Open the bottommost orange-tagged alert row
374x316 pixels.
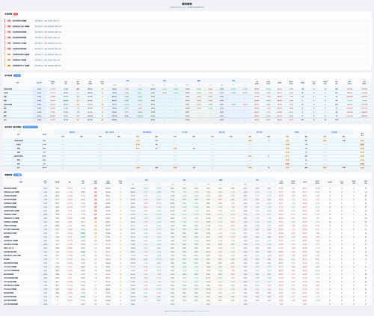pyautogui.click(x=186, y=66)
